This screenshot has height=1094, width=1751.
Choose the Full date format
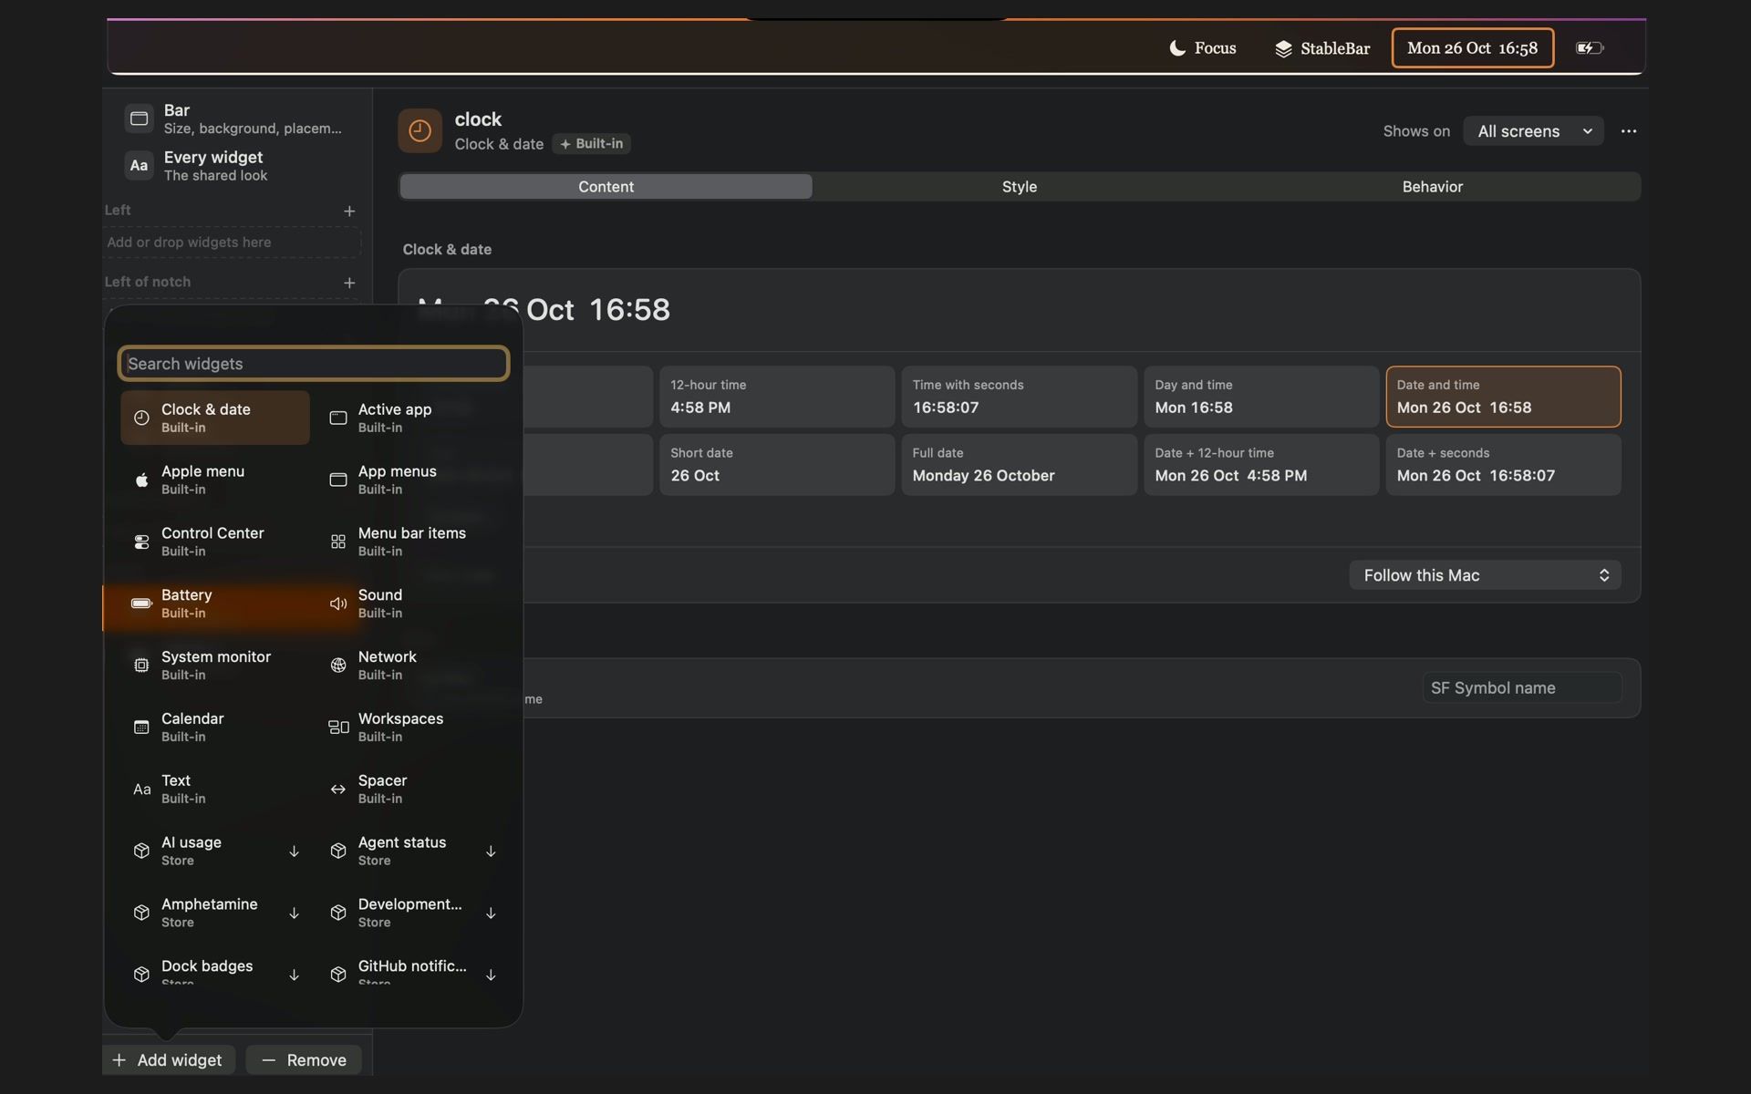click(x=1019, y=465)
